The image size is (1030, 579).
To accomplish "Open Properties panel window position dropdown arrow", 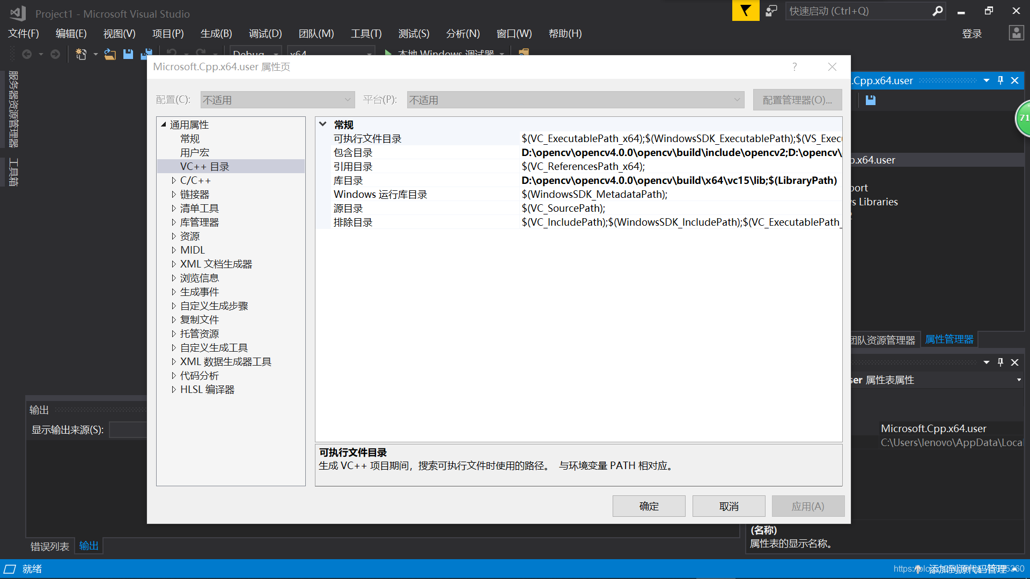I will pos(987,362).
